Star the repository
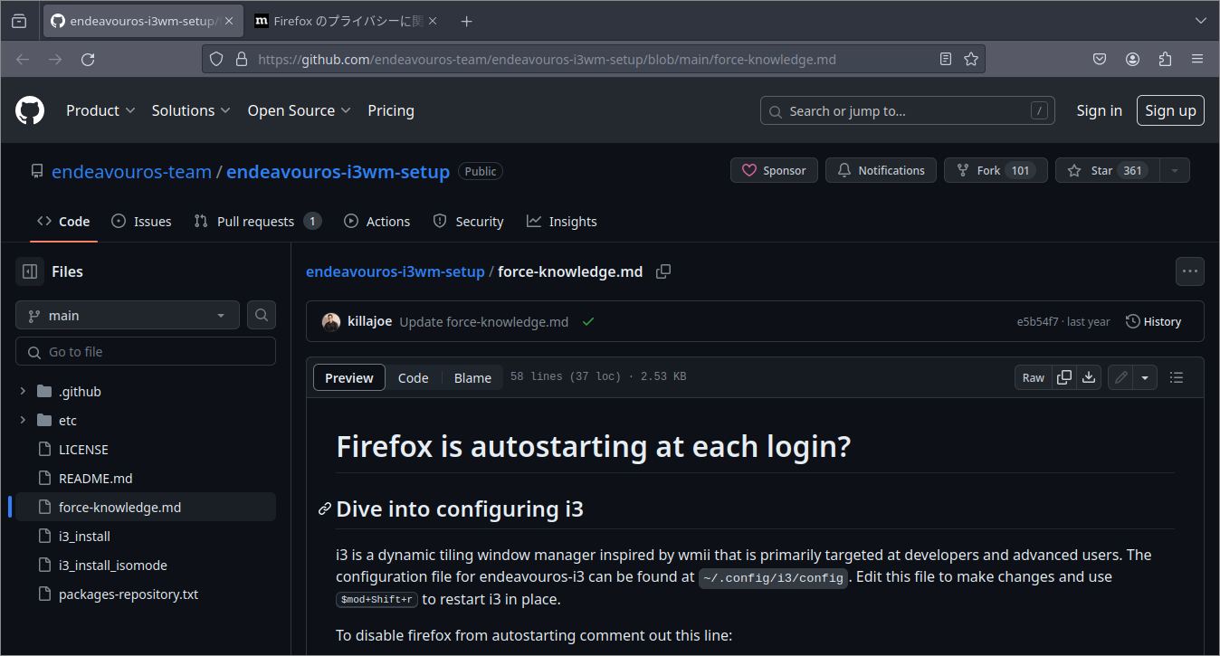The width and height of the screenshot is (1220, 656). coord(1109,170)
